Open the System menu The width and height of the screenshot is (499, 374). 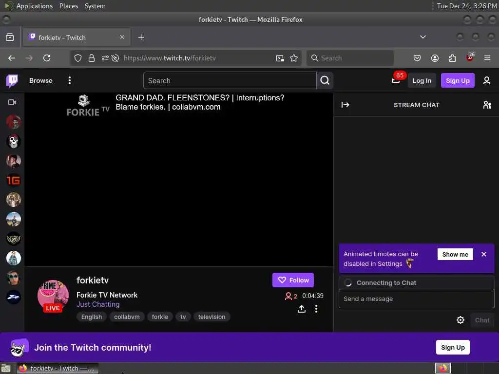[x=95, y=6]
